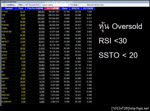Viewport: 150px width, 111px height.
Task: Click the Select Criteria dropdown arrow
Action: pyautogui.click(x=68, y=5)
